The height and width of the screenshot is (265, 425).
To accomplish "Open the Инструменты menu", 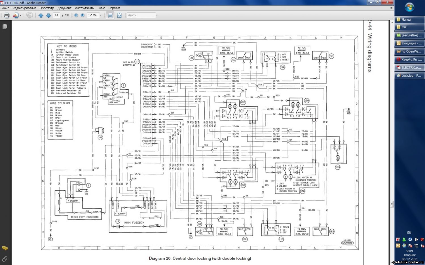I will [x=84, y=8].
